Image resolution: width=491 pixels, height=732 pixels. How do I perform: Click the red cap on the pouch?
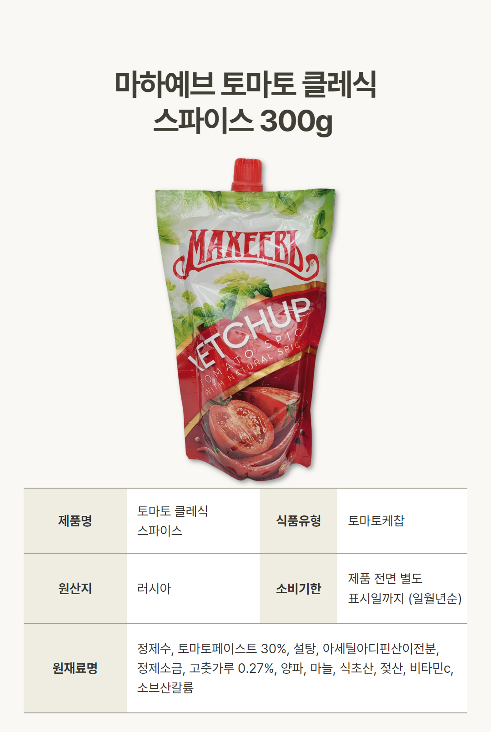(247, 174)
